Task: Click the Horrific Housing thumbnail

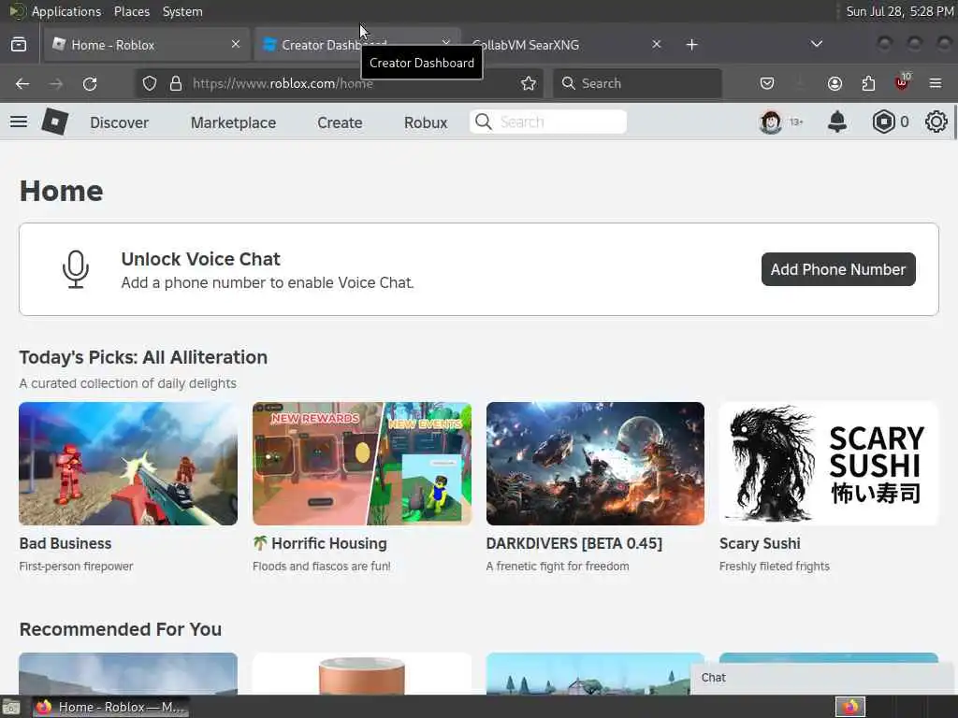Action: click(x=362, y=464)
